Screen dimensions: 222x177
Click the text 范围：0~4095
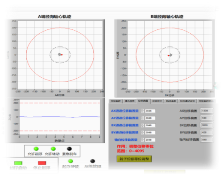point(131,151)
